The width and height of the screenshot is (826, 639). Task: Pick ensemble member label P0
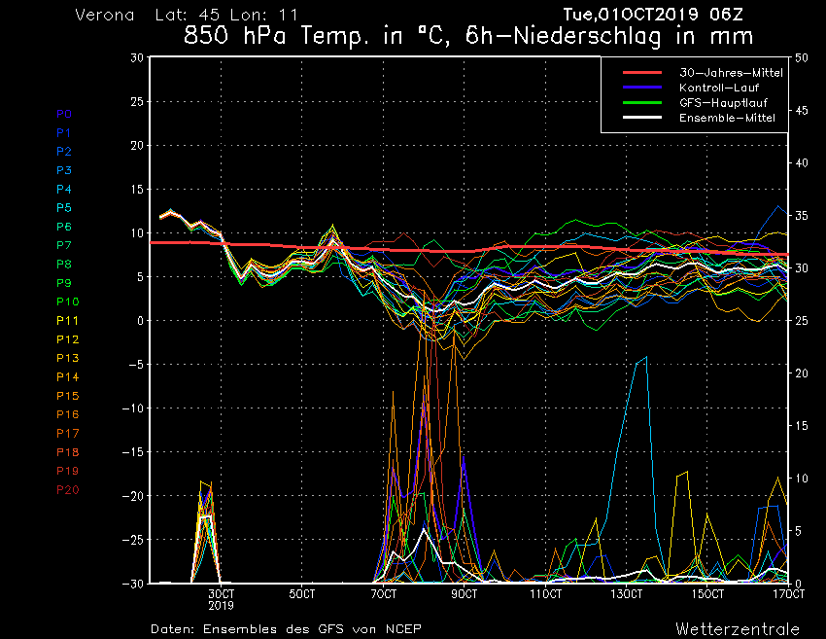[x=64, y=114]
